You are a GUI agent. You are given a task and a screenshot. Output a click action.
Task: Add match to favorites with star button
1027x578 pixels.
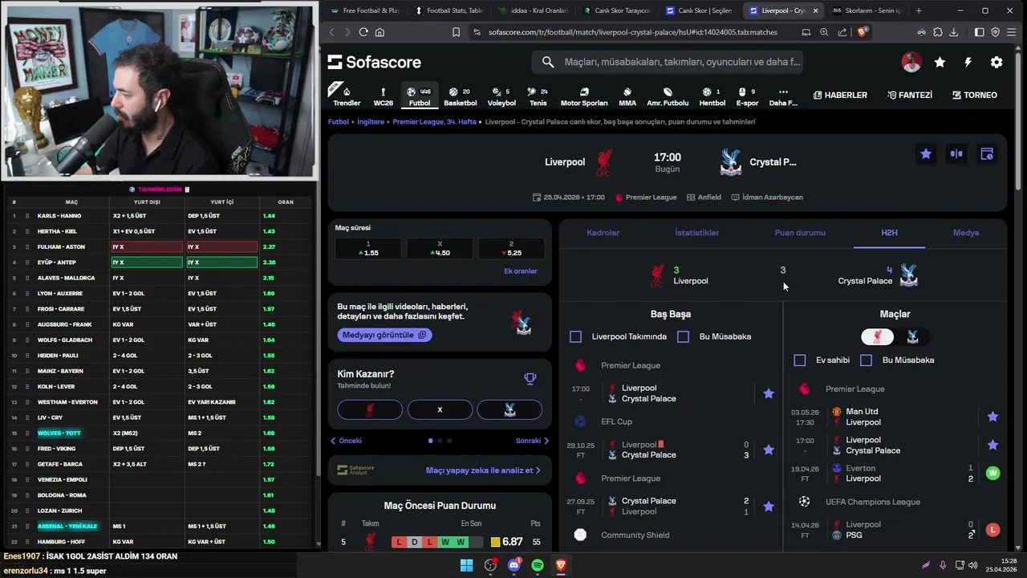(926, 154)
